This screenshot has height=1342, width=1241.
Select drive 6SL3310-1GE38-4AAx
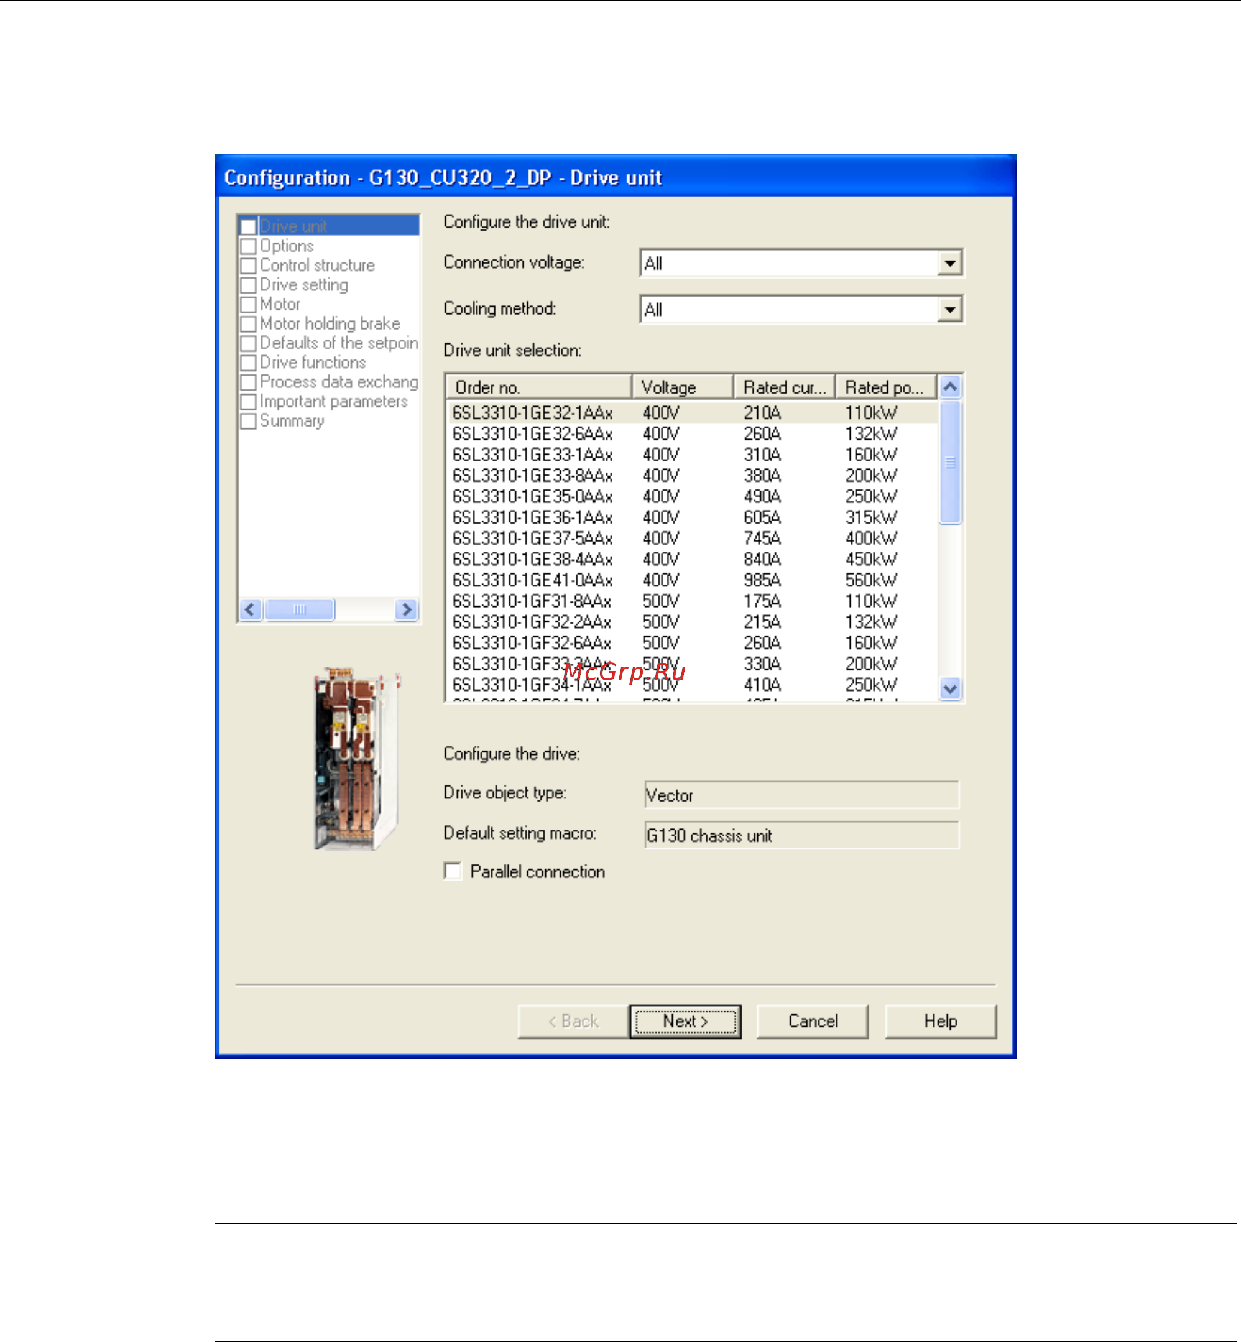(x=693, y=559)
